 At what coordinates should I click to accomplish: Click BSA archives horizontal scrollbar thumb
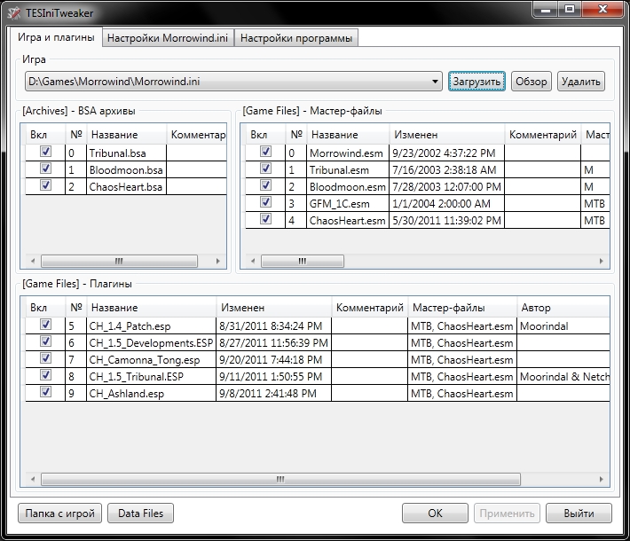pos(119,261)
